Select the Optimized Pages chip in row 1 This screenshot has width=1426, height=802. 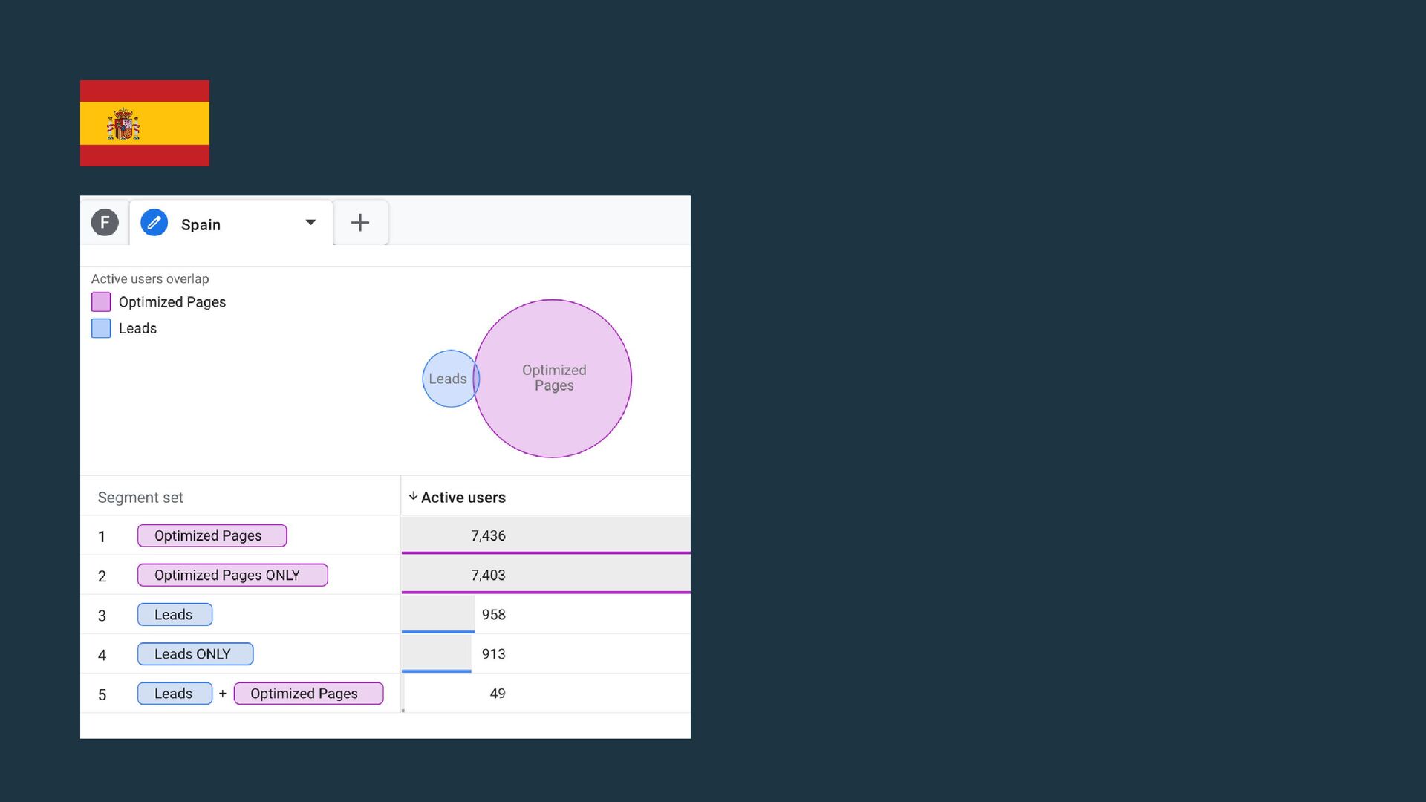212,535
